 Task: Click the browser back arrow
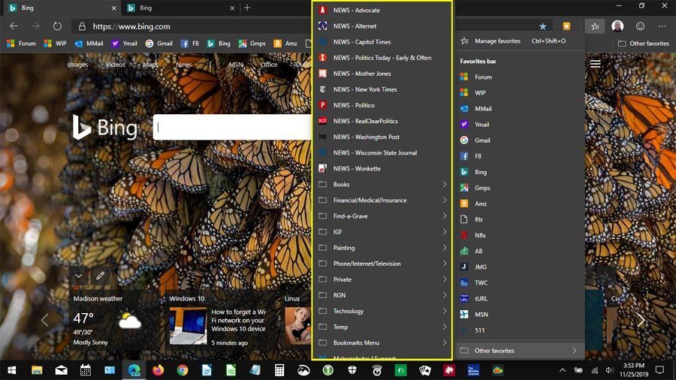[14, 26]
